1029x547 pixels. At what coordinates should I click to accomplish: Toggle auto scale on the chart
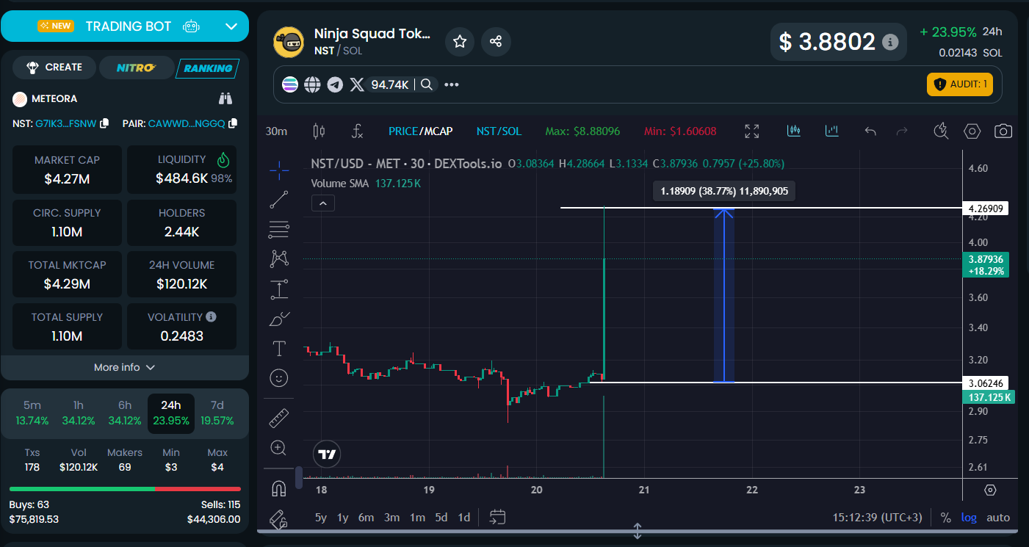click(x=997, y=518)
